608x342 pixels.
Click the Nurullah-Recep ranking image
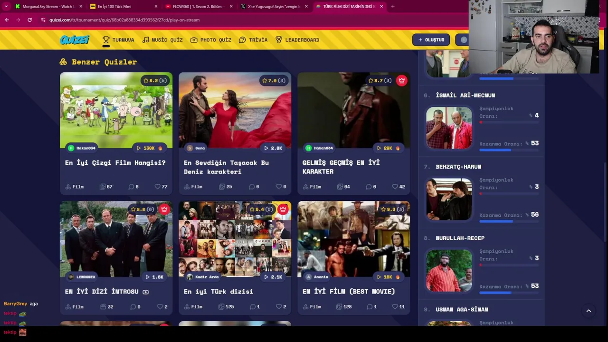pyautogui.click(x=449, y=270)
